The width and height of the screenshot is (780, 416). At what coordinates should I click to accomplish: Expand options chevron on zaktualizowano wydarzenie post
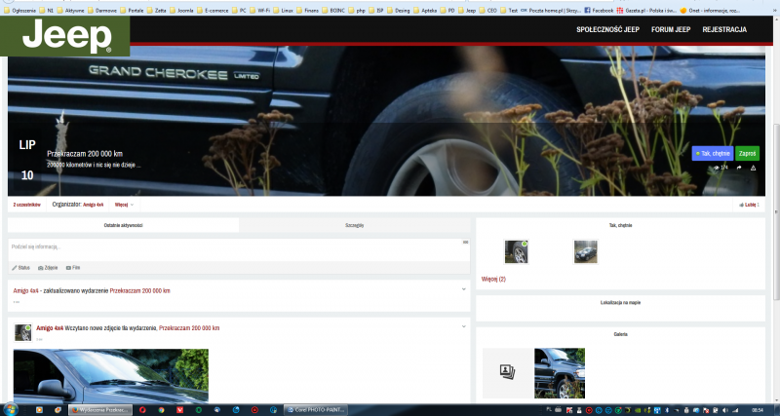(x=464, y=288)
